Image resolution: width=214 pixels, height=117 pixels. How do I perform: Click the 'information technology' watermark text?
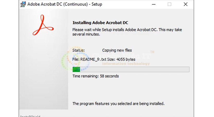126,64
